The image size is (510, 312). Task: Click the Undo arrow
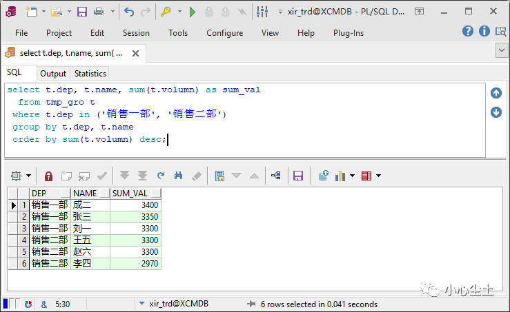129,12
